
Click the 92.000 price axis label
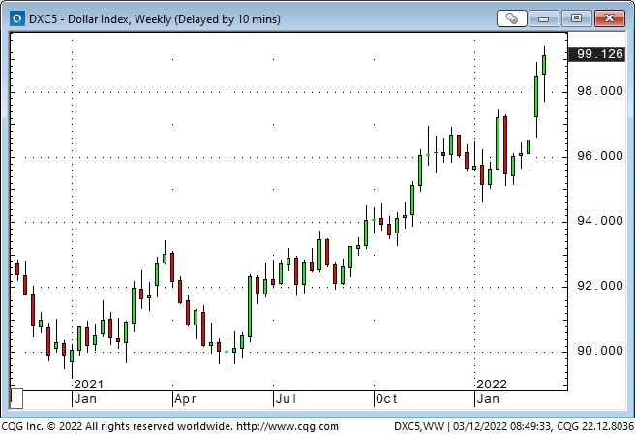600,286
